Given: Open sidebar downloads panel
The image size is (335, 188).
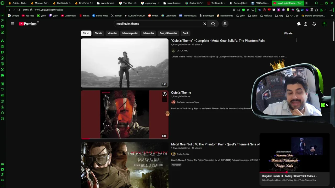Looking at the screenshot, I should (x=2, y=107).
